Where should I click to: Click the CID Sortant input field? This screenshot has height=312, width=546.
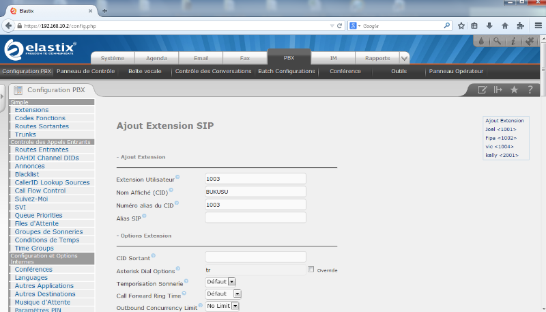tap(255, 257)
